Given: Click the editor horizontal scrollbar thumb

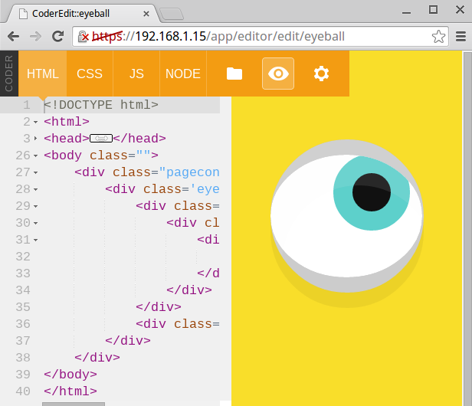Looking at the screenshot, I should pos(74,404).
